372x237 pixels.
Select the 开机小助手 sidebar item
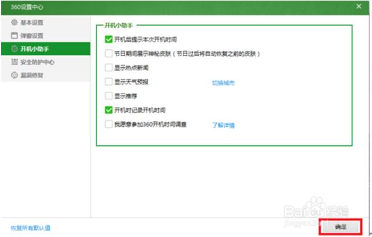(46, 49)
